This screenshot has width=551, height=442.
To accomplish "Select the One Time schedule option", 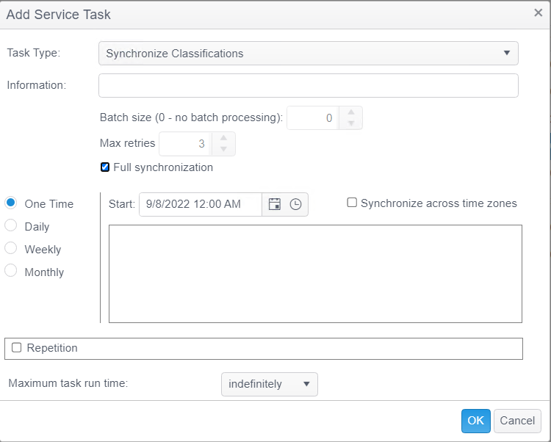I will [11, 203].
